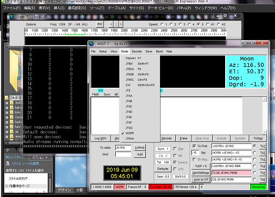The image size is (275, 197).
Task: Open the Decode menu in WSJT
Action: pyautogui.click(x=137, y=51)
